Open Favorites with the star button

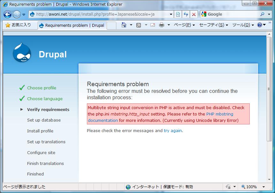pyautogui.click(x=18, y=25)
